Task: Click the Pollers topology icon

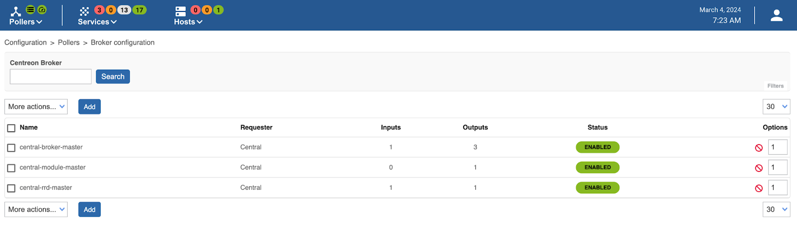Action: (x=16, y=11)
